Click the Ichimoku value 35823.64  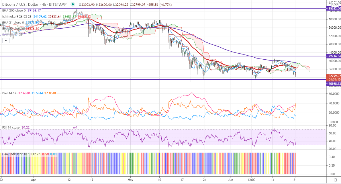(55, 17)
